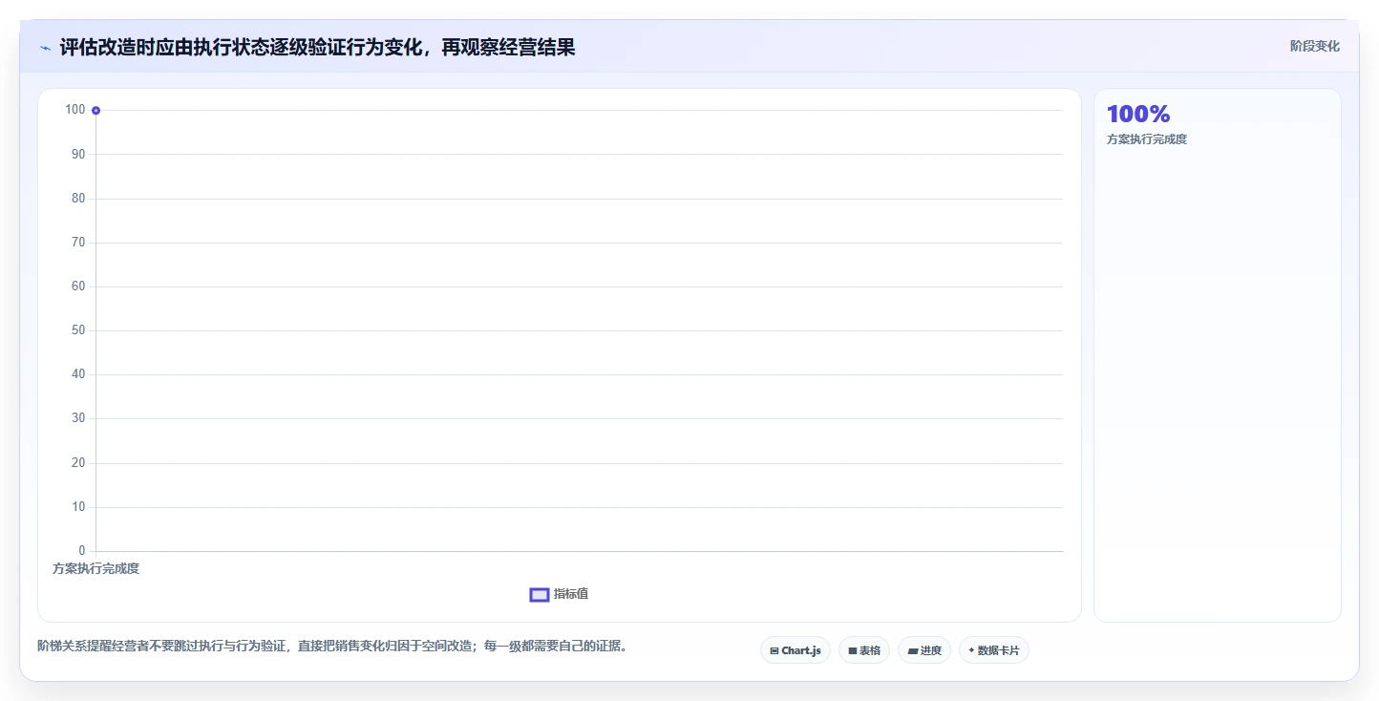Click y-axis tick label 90

(78, 154)
